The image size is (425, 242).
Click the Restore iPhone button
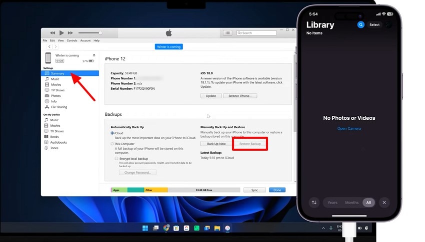[x=240, y=96]
